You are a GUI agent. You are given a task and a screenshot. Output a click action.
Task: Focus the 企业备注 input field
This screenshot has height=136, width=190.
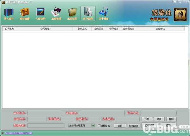point(127,119)
